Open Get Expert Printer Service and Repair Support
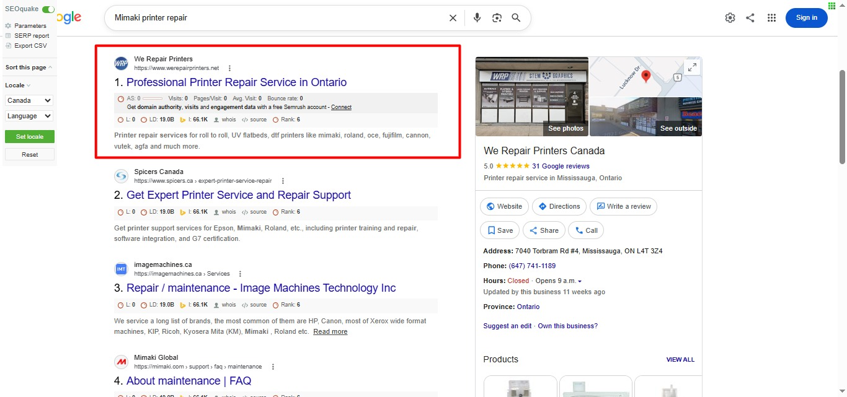847x397 pixels. [x=239, y=195]
